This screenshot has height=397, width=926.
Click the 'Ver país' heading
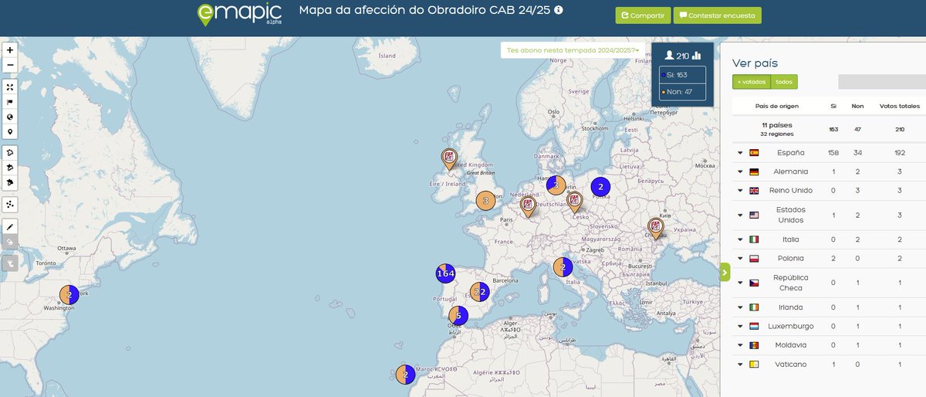tap(755, 63)
